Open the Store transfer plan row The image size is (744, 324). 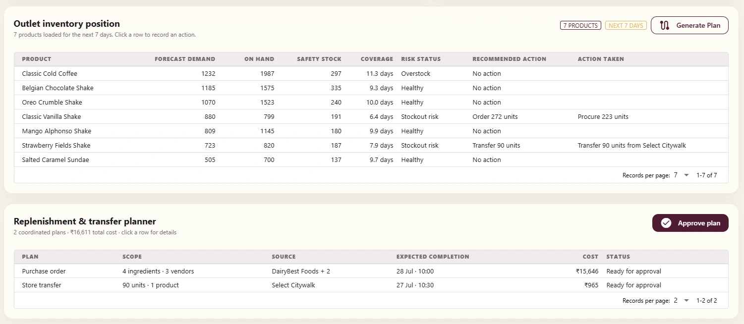click(371, 285)
